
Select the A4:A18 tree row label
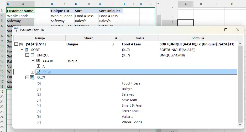48,61
